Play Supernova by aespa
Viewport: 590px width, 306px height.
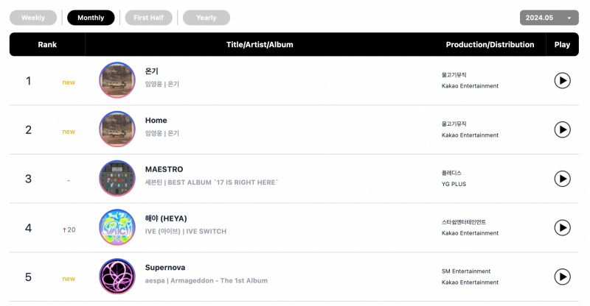coord(562,277)
